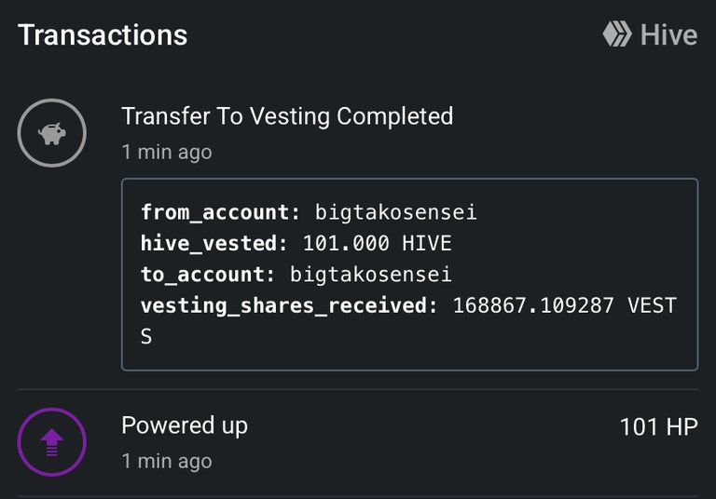Viewport: 716px width, 499px height.
Task: Select the Hive network label
Action: pyautogui.click(x=668, y=34)
